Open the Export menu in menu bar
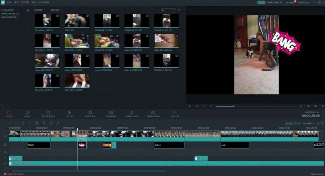The height and width of the screenshot is (176, 325). [x=25, y=2]
